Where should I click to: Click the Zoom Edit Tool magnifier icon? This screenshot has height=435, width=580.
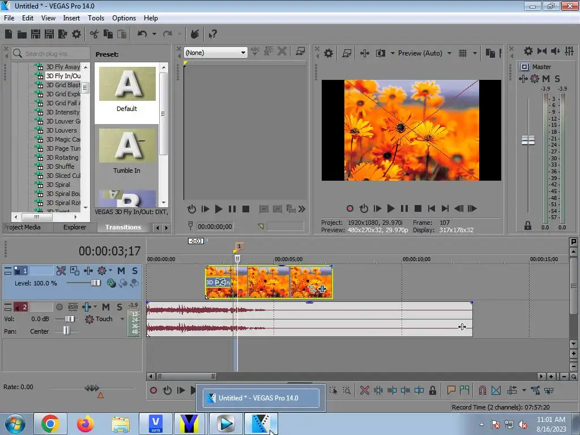tap(347, 390)
